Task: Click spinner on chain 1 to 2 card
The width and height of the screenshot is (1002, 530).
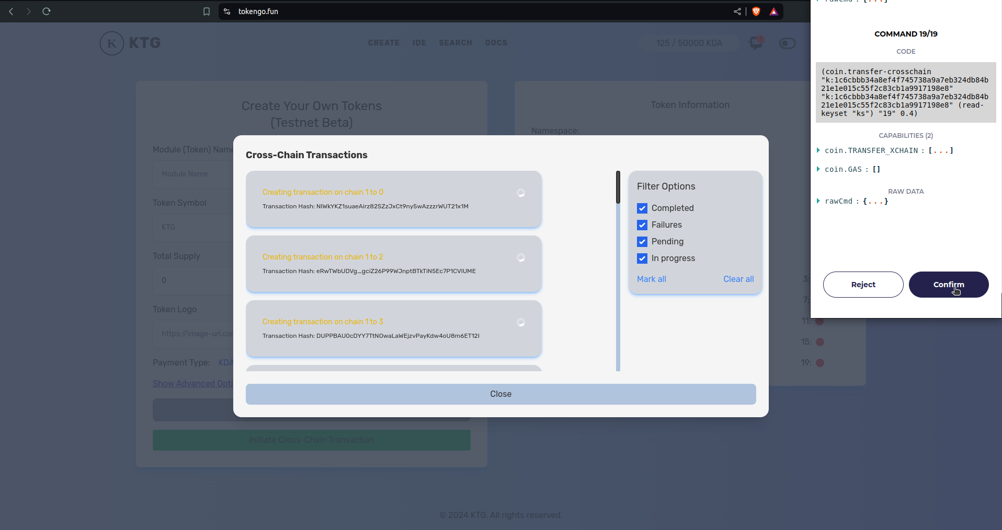Action: tap(521, 257)
